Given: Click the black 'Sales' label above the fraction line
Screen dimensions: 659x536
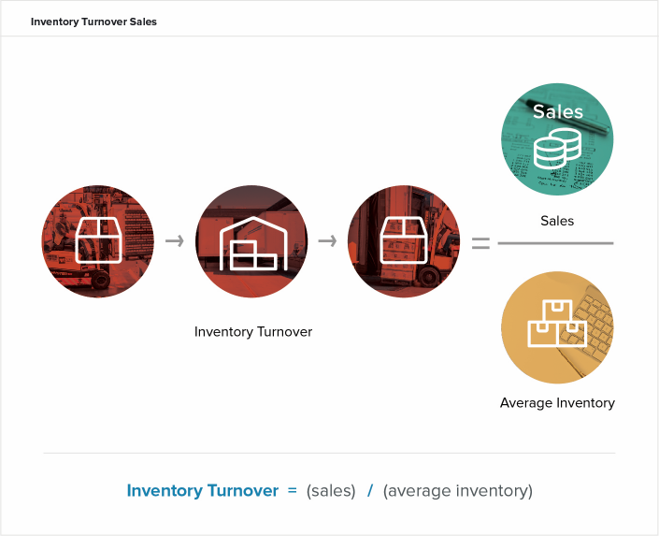Looking at the screenshot, I should (557, 221).
